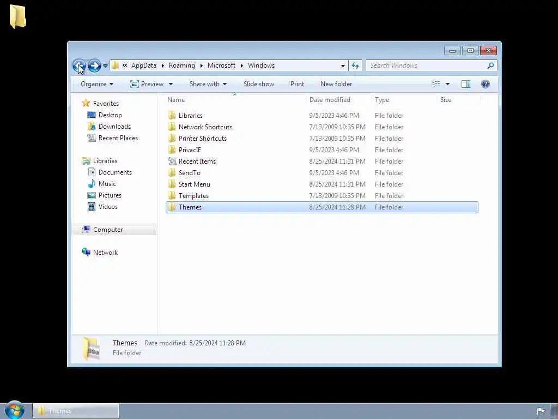Select the Printer Shortcuts folder icon
This screenshot has height=419, width=558.
pyautogui.click(x=172, y=138)
